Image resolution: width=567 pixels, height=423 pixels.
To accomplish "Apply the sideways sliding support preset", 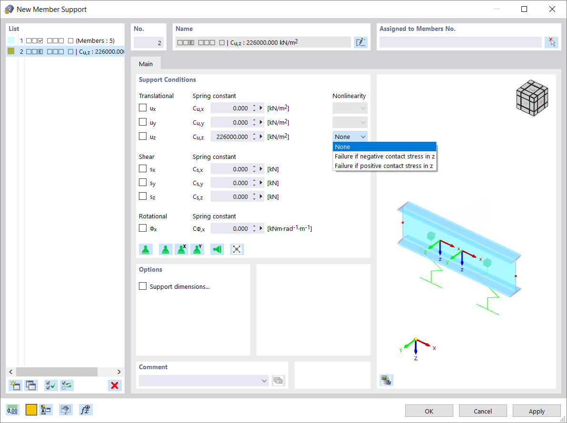I will click(x=217, y=249).
